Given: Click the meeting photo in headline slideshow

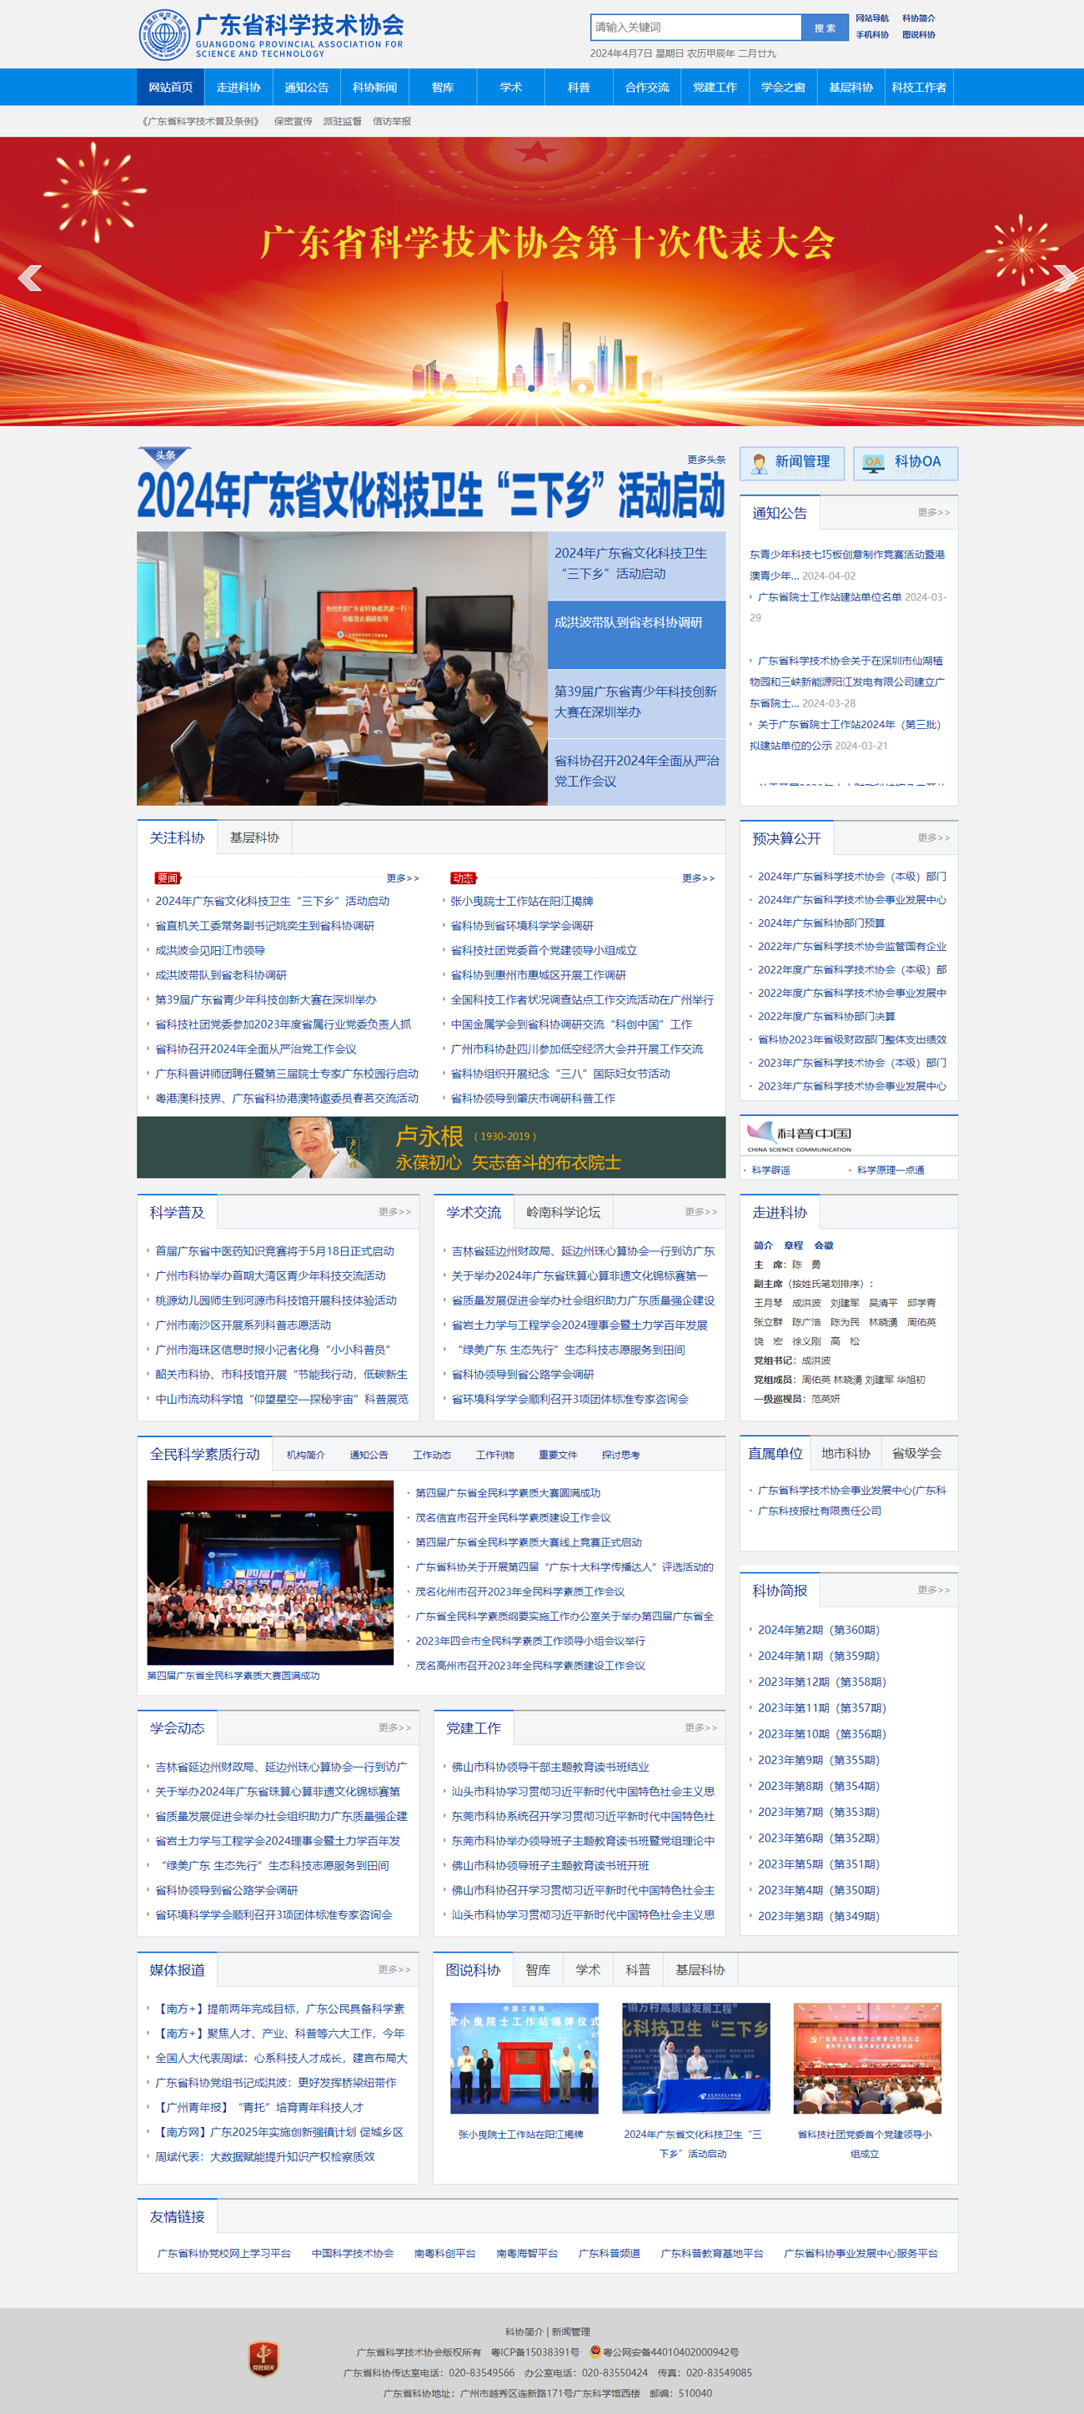Looking at the screenshot, I should click(342, 668).
